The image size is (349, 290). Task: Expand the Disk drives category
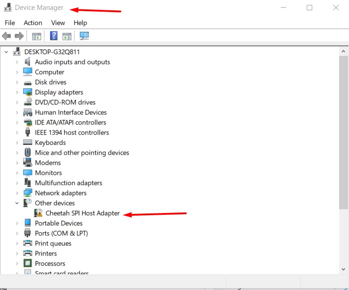(17, 82)
